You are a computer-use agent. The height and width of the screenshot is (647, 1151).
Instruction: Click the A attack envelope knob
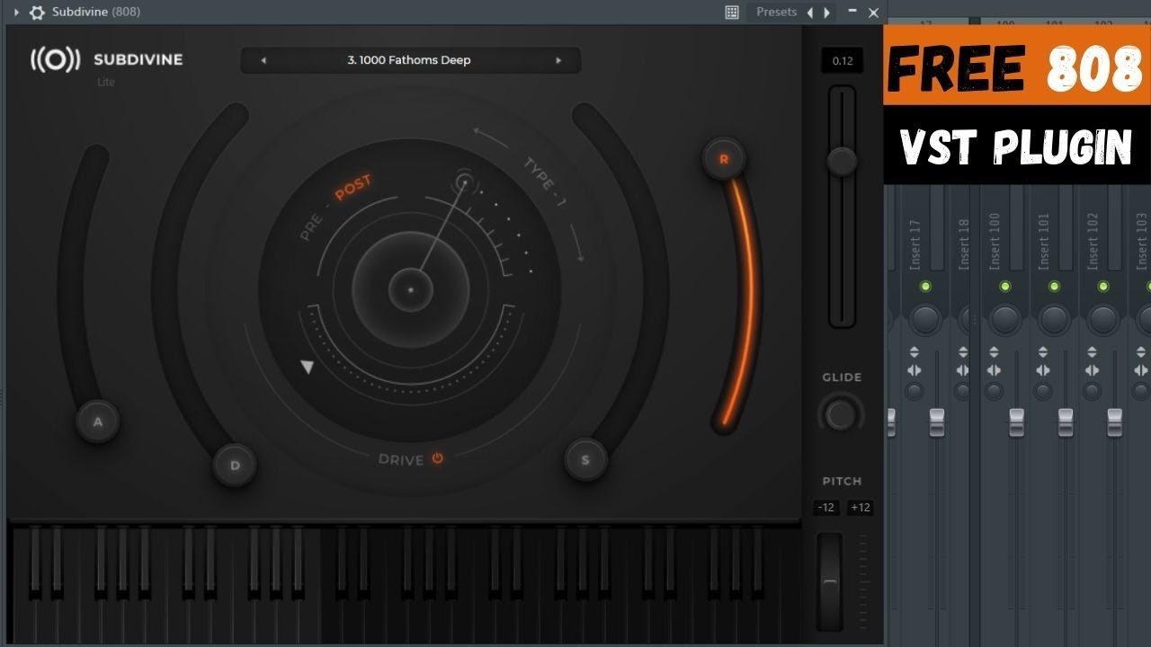(98, 421)
